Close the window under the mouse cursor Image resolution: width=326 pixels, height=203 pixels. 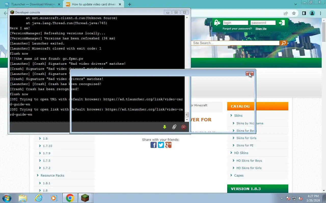point(250,74)
